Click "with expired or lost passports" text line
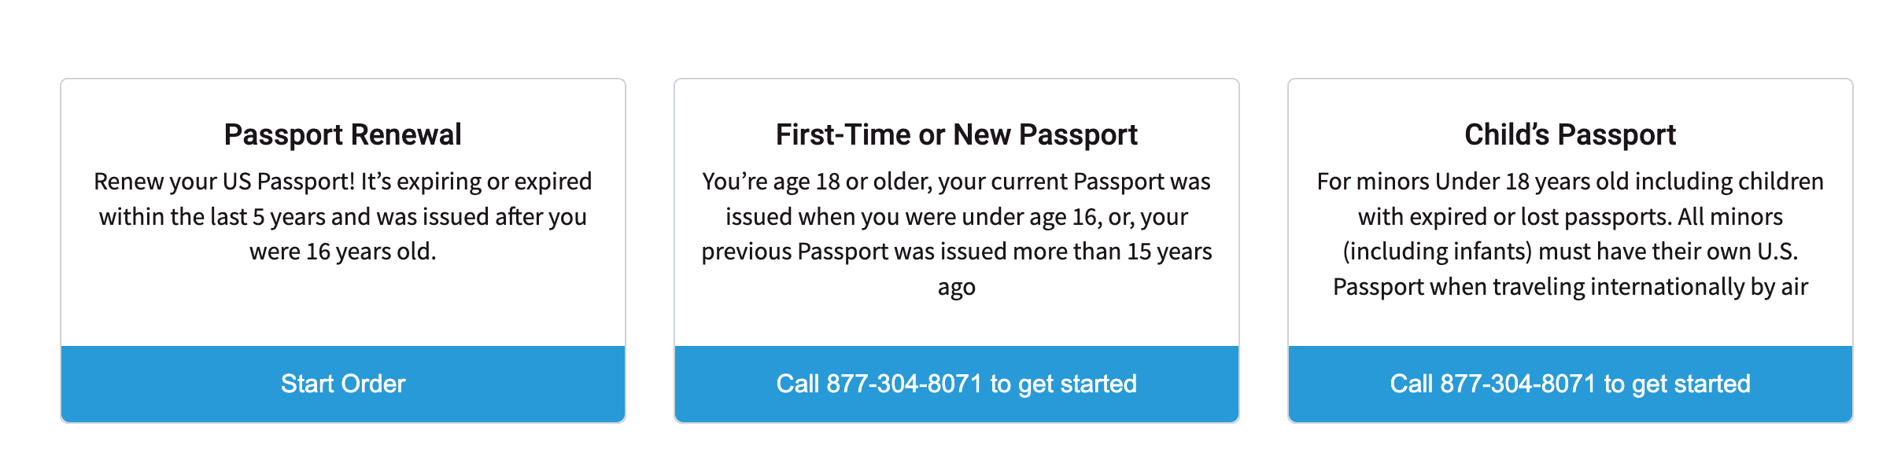 tap(1570, 217)
